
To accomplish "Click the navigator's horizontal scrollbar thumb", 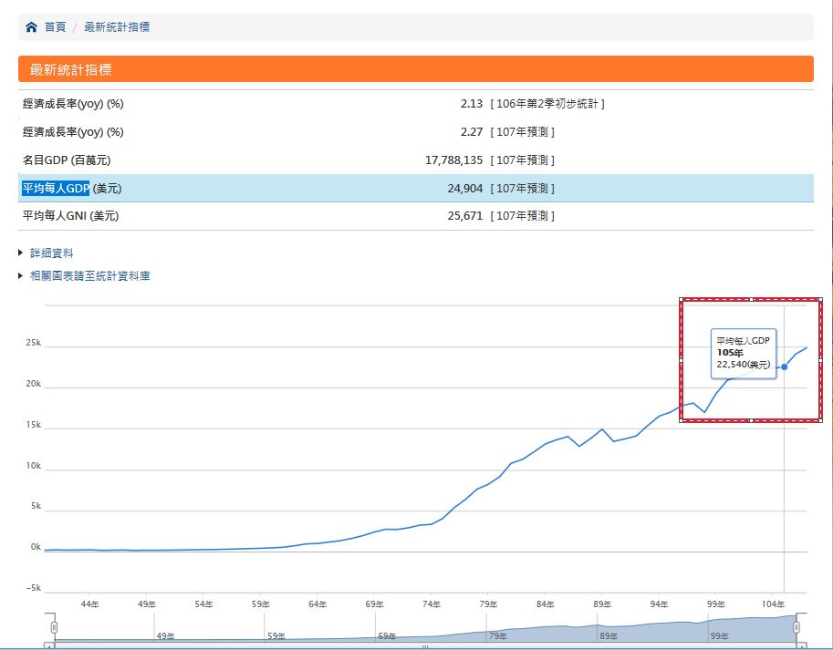I will [x=424, y=645].
